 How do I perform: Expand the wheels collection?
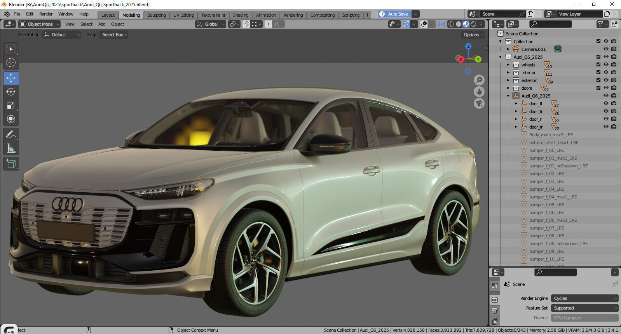tap(508, 65)
